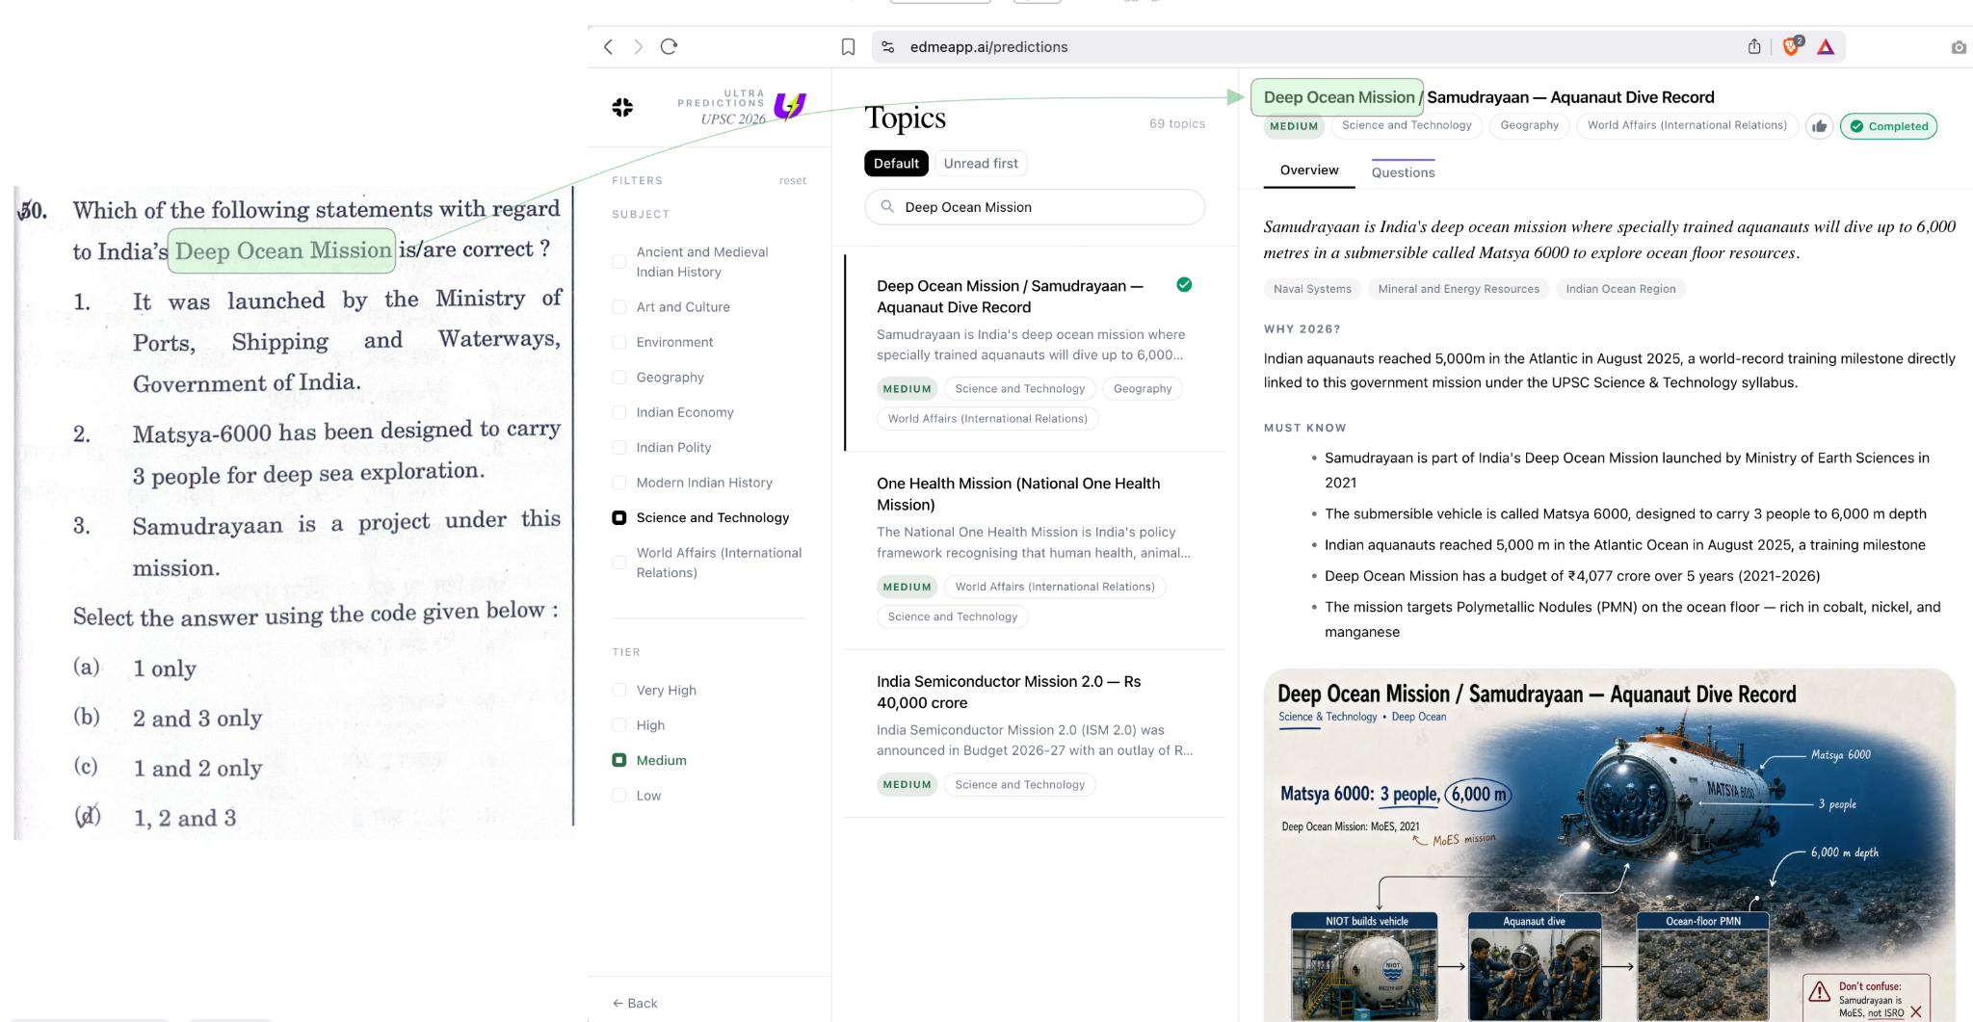Open the Brave Shields lion icon
The width and height of the screenshot is (1973, 1022).
pyautogui.click(x=1792, y=46)
